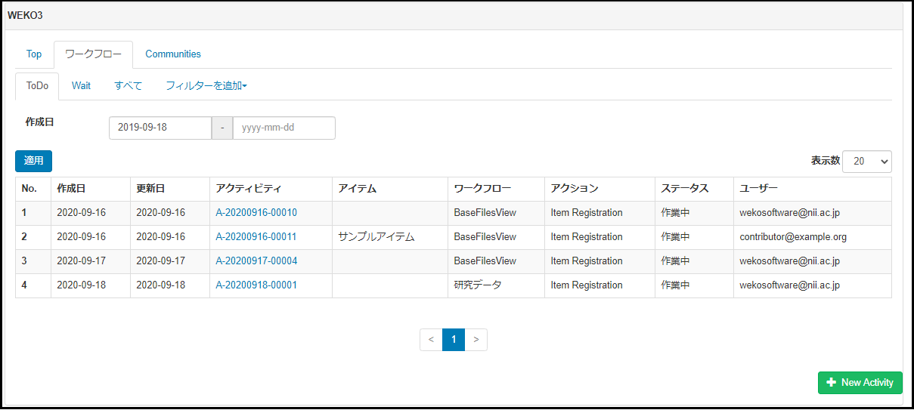This screenshot has width=914, height=410.
Task: Select page 1 in pagination
Action: point(454,340)
